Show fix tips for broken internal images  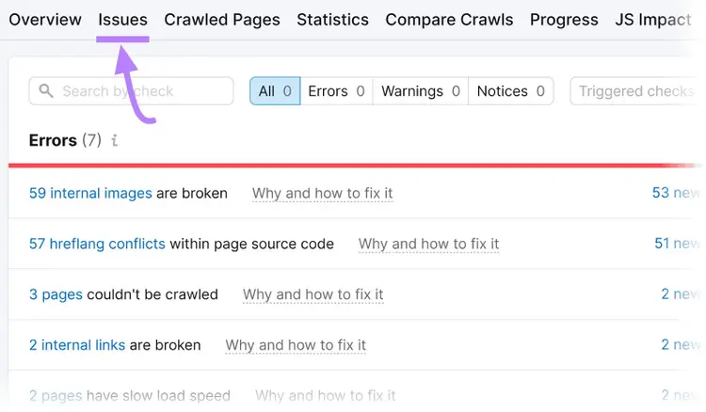322,194
